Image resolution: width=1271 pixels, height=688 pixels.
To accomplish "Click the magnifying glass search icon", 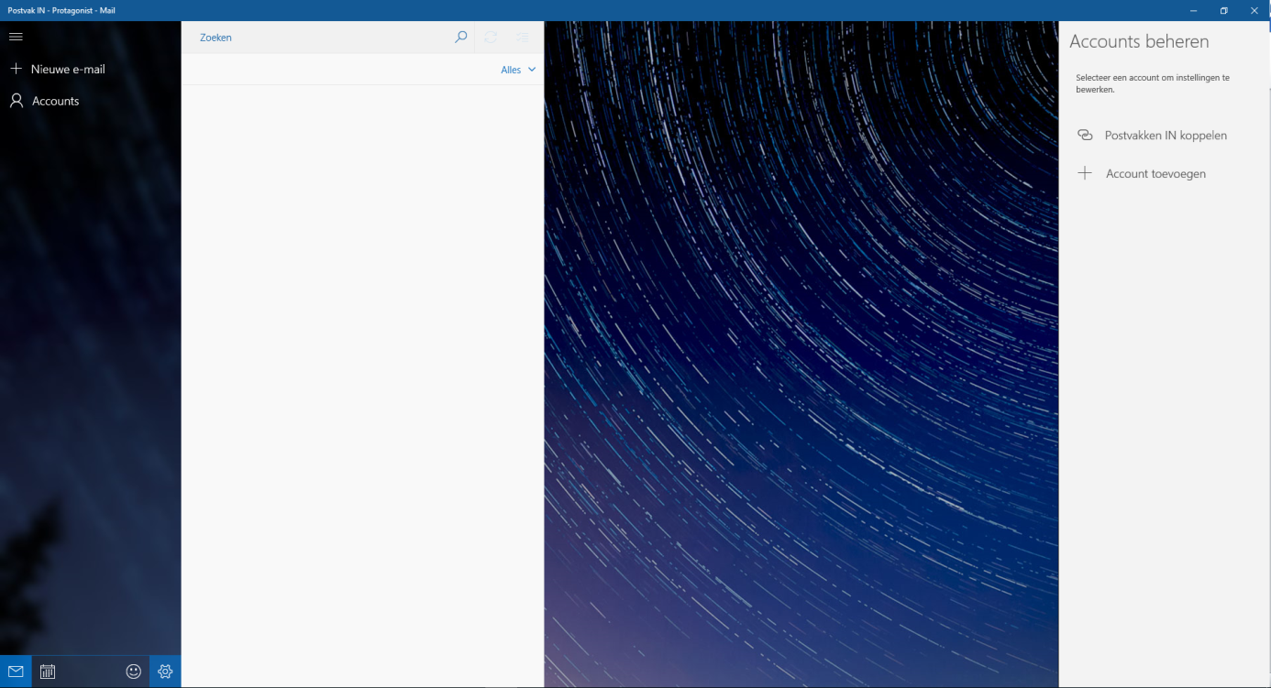I will pos(461,38).
